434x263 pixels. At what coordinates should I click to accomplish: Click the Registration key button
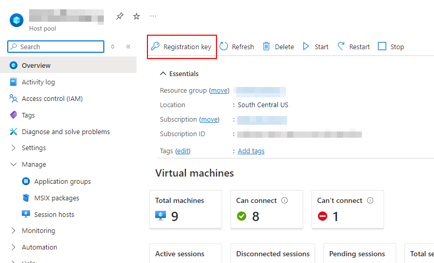pyautogui.click(x=182, y=47)
